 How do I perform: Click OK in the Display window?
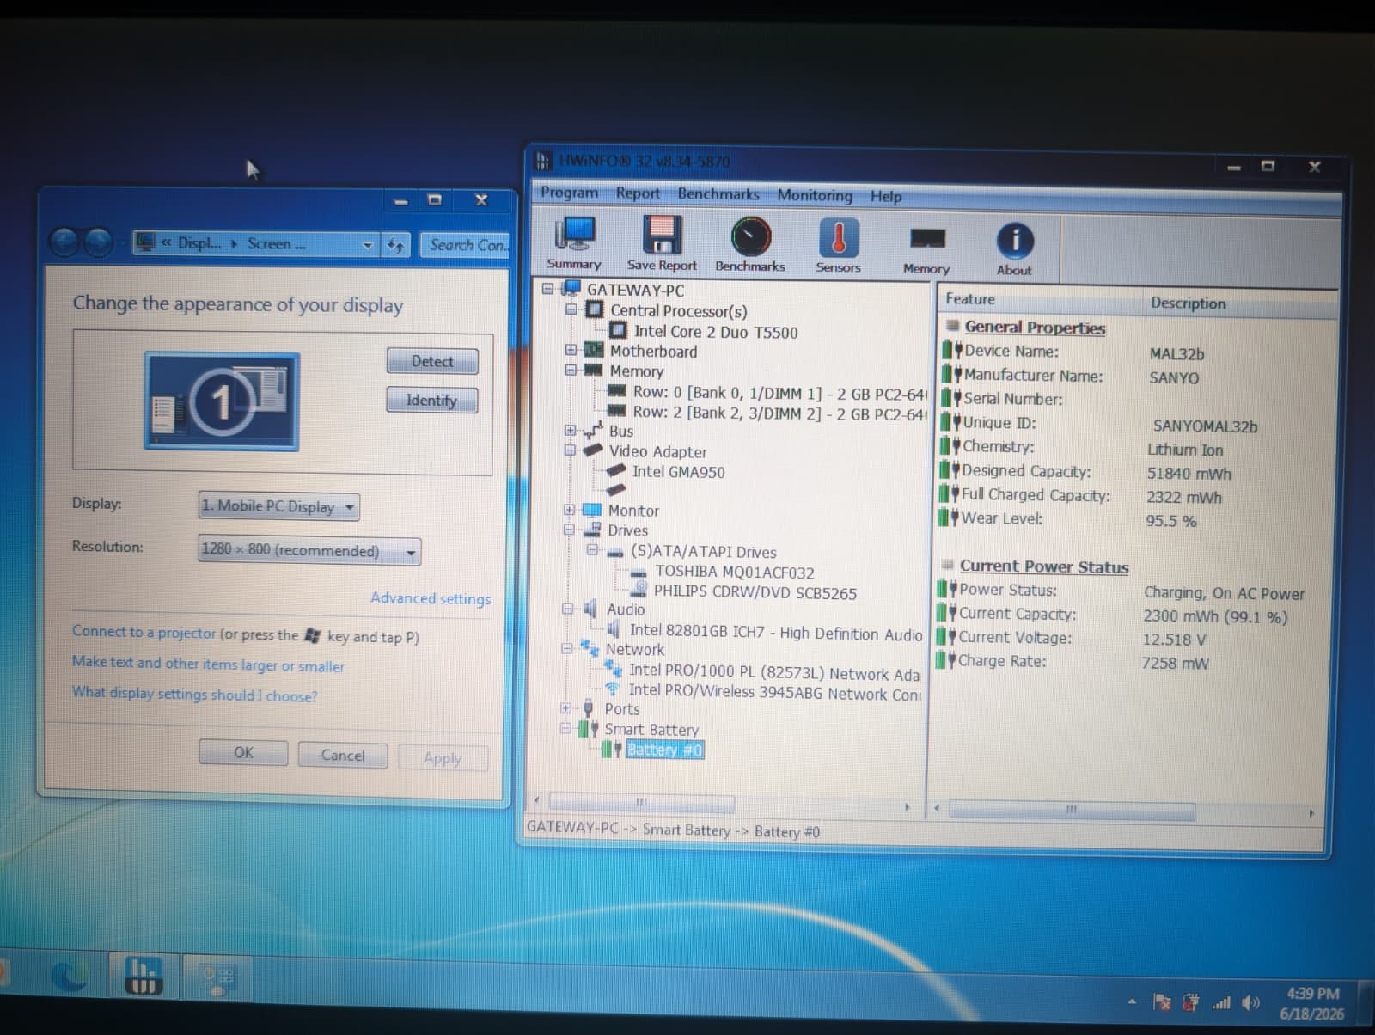[244, 752]
